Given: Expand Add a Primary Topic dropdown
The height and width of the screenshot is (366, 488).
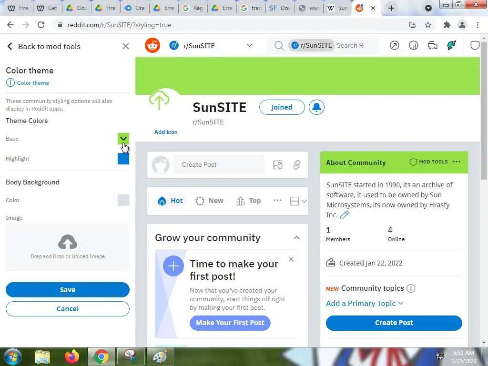Looking at the screenshot, I should tap(365, 304).
